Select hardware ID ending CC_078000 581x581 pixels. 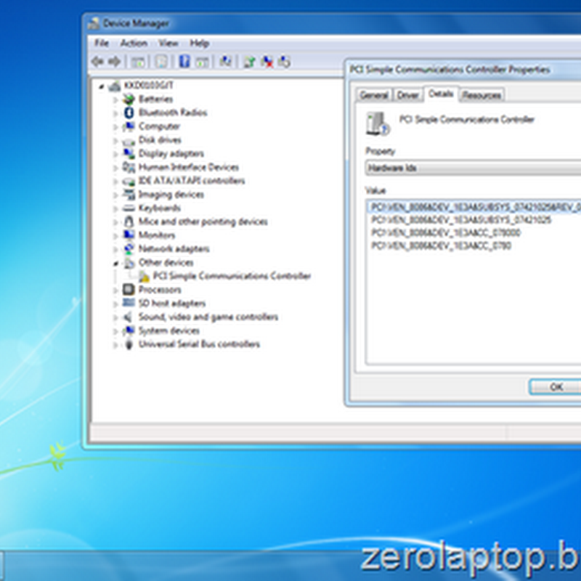point(446,232)
